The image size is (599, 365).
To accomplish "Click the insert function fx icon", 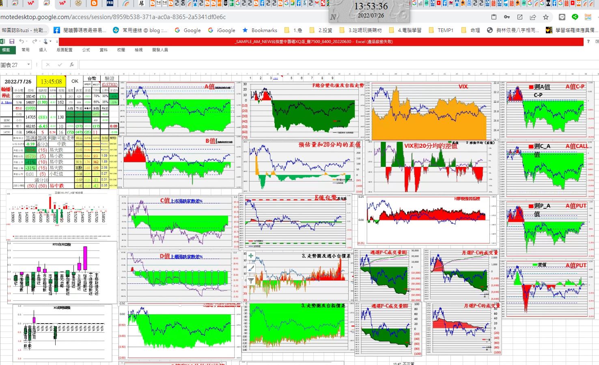I will click(x=72, y=65).
